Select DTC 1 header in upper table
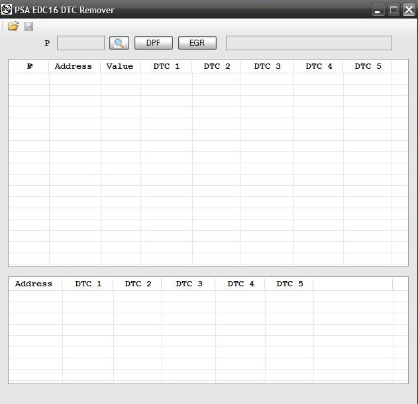Image resolution: width=418 pixels, height=404 pixels. tap(166, 66)
